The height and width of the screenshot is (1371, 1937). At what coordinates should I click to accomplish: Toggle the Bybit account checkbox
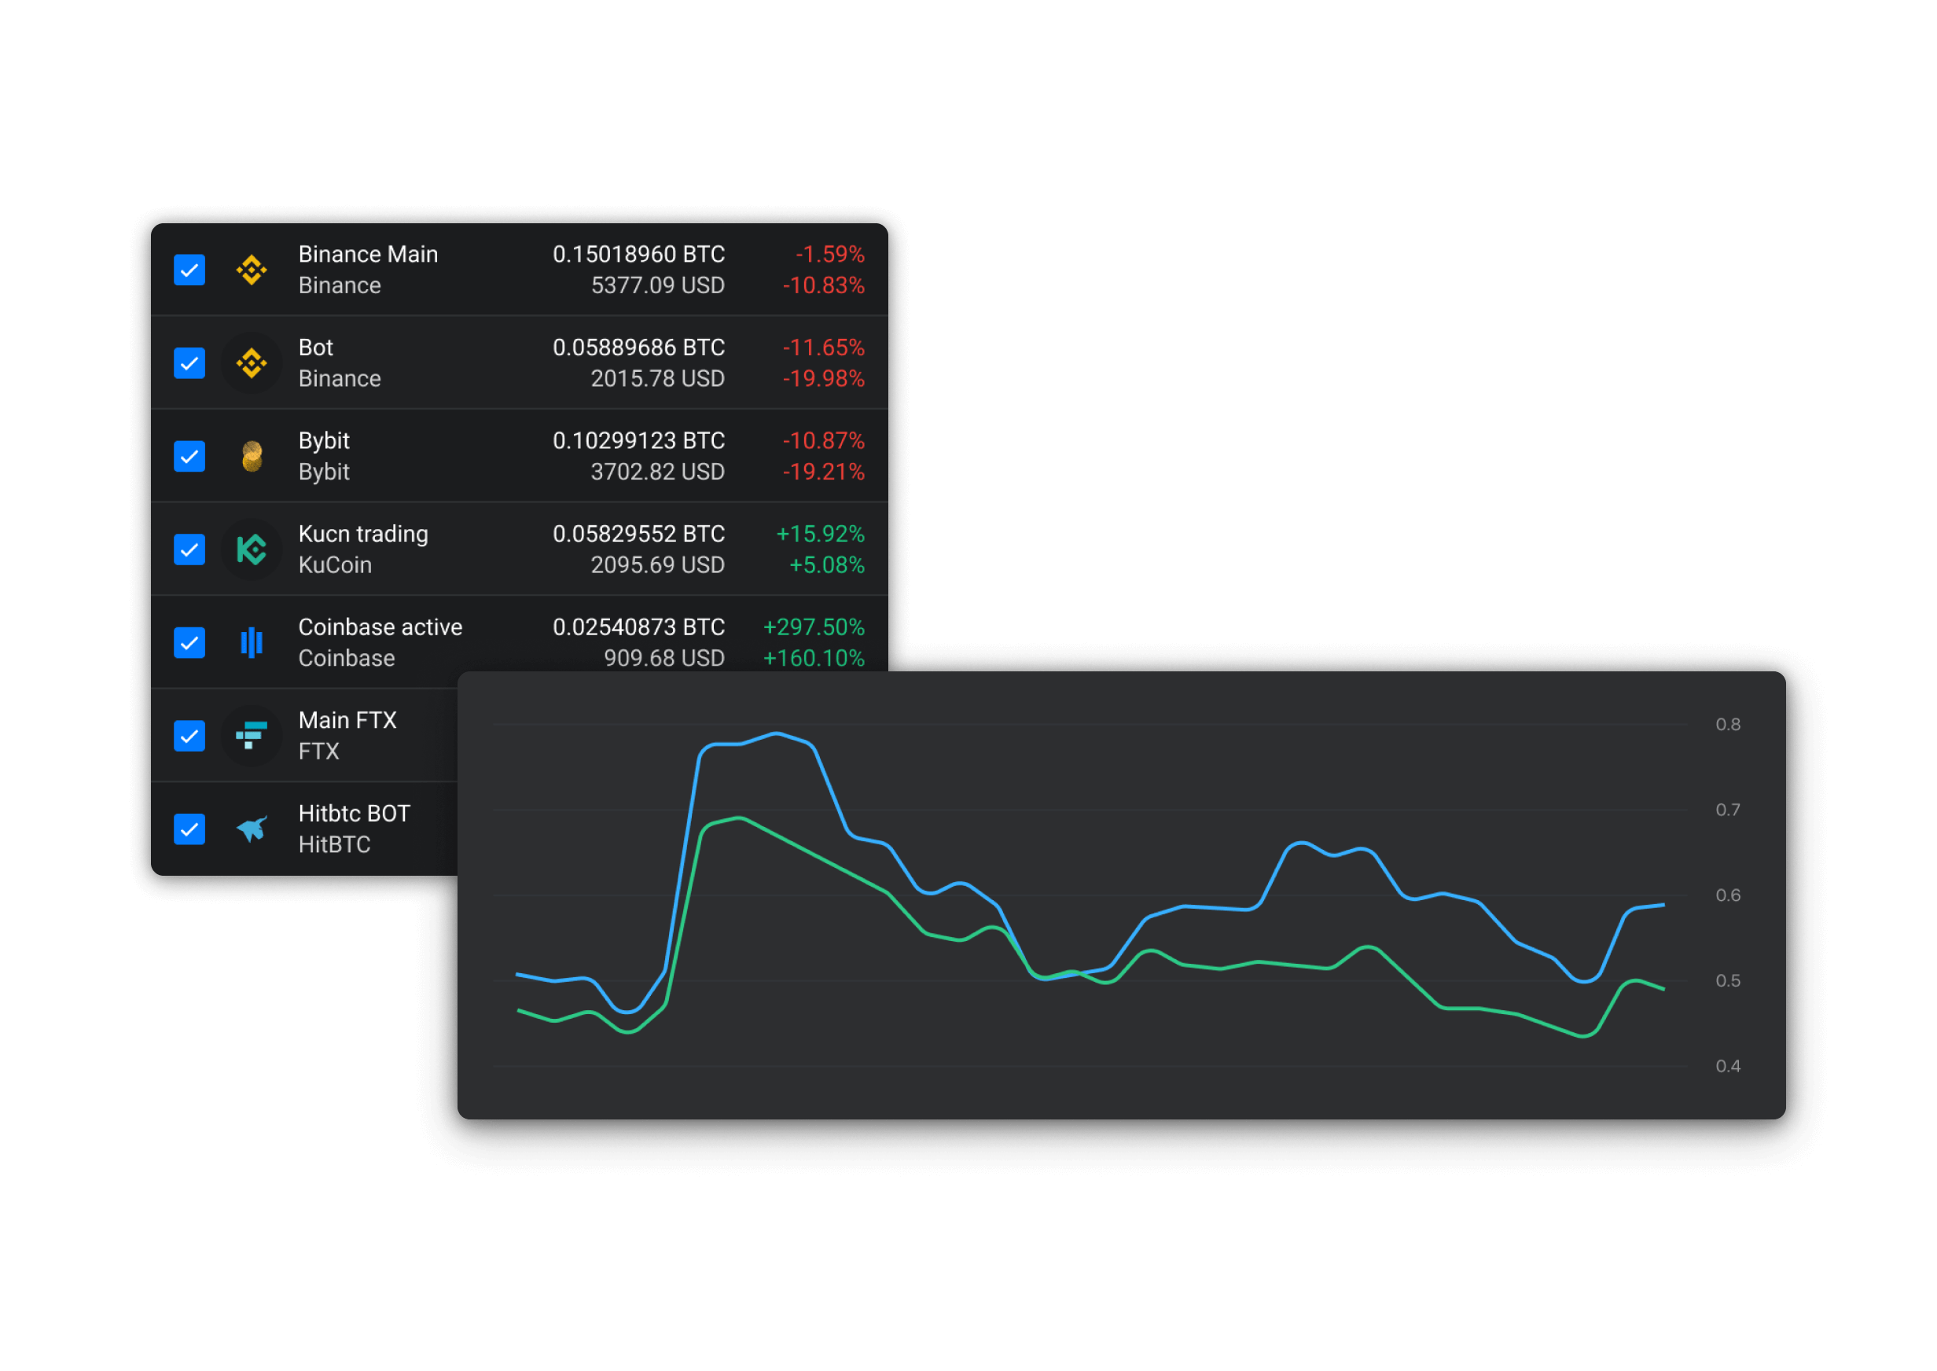189,457
